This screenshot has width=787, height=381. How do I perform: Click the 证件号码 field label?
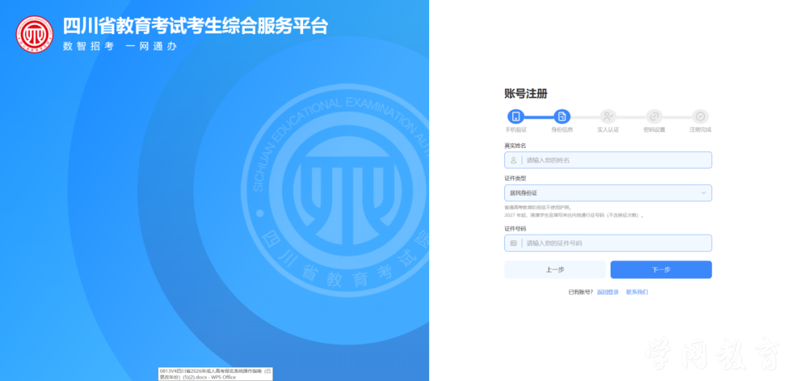515,229
